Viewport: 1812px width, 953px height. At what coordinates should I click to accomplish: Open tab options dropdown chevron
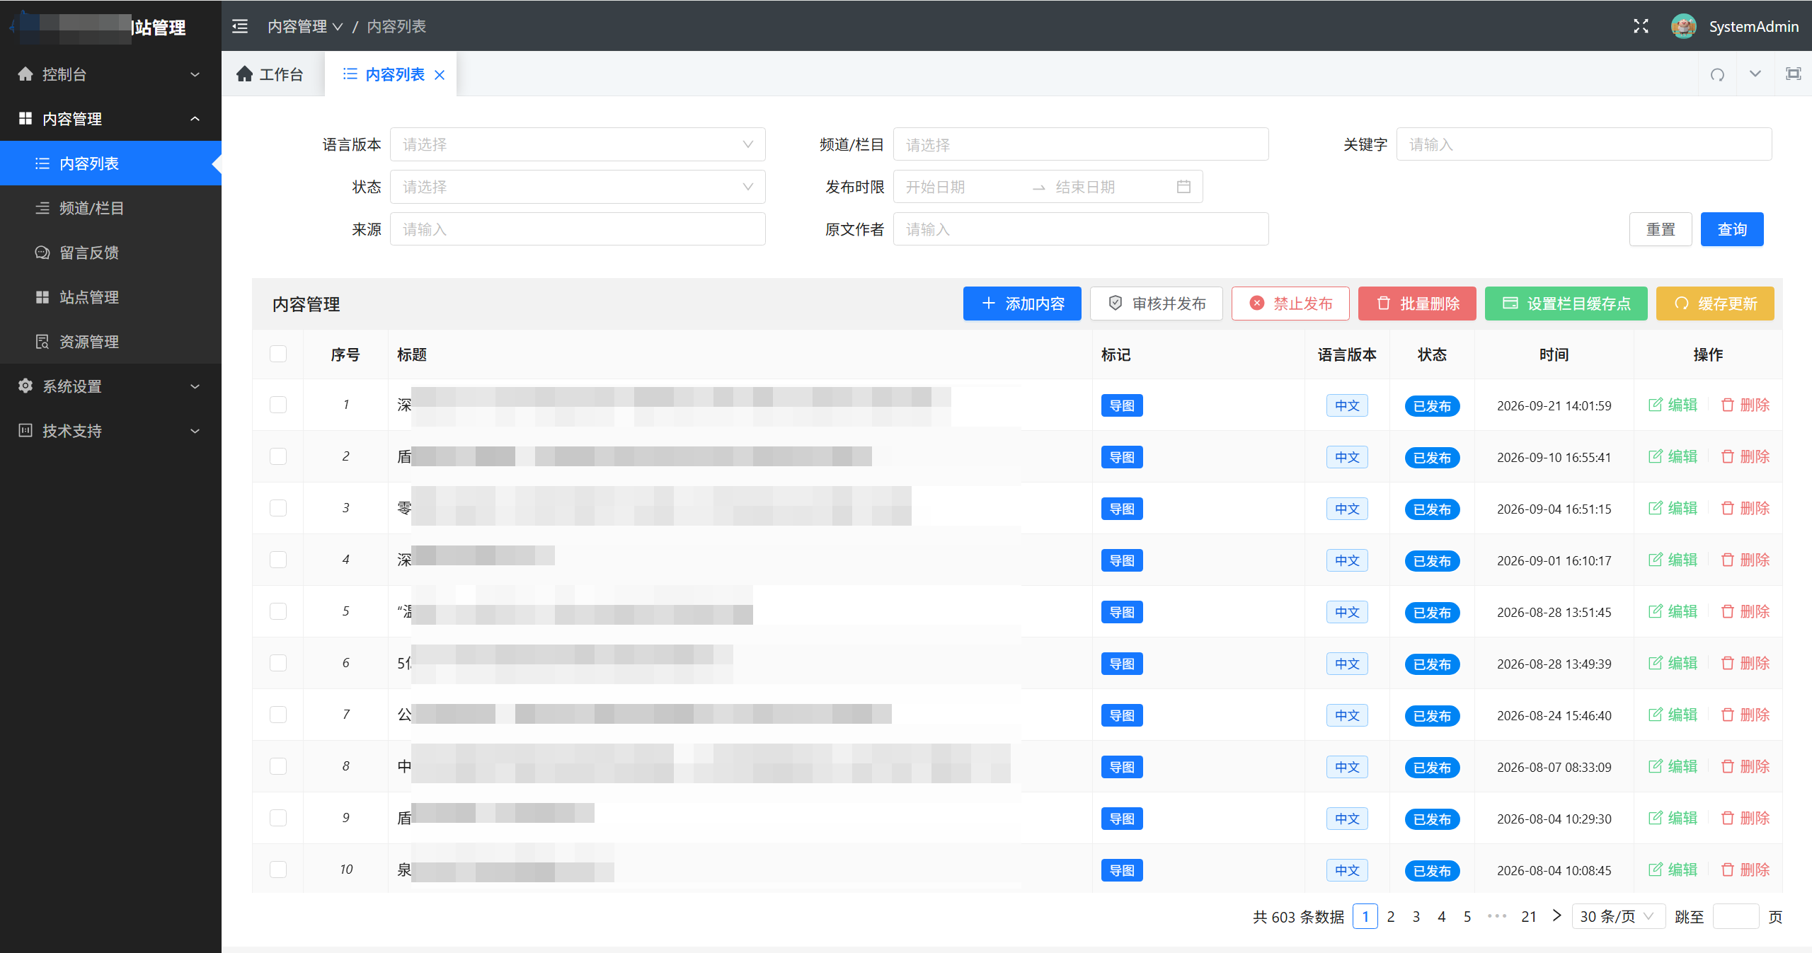click(x=1755, y=74)
